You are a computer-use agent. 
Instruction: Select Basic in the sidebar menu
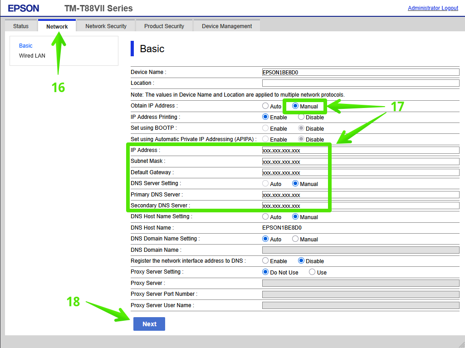click(26, 46)
